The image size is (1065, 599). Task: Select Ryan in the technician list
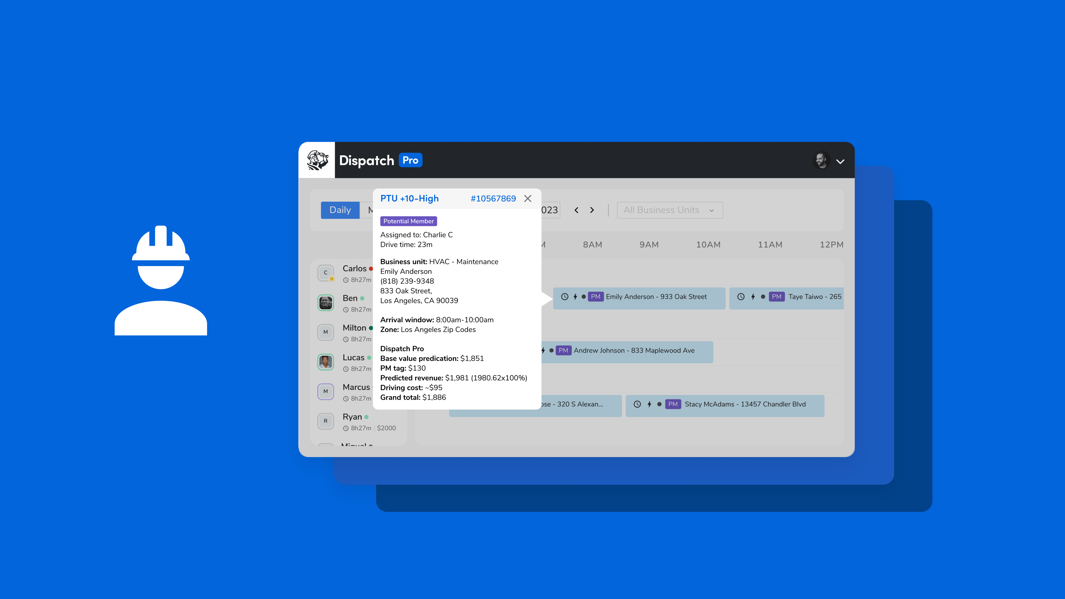pyautogui.click(x=352, y=417)
